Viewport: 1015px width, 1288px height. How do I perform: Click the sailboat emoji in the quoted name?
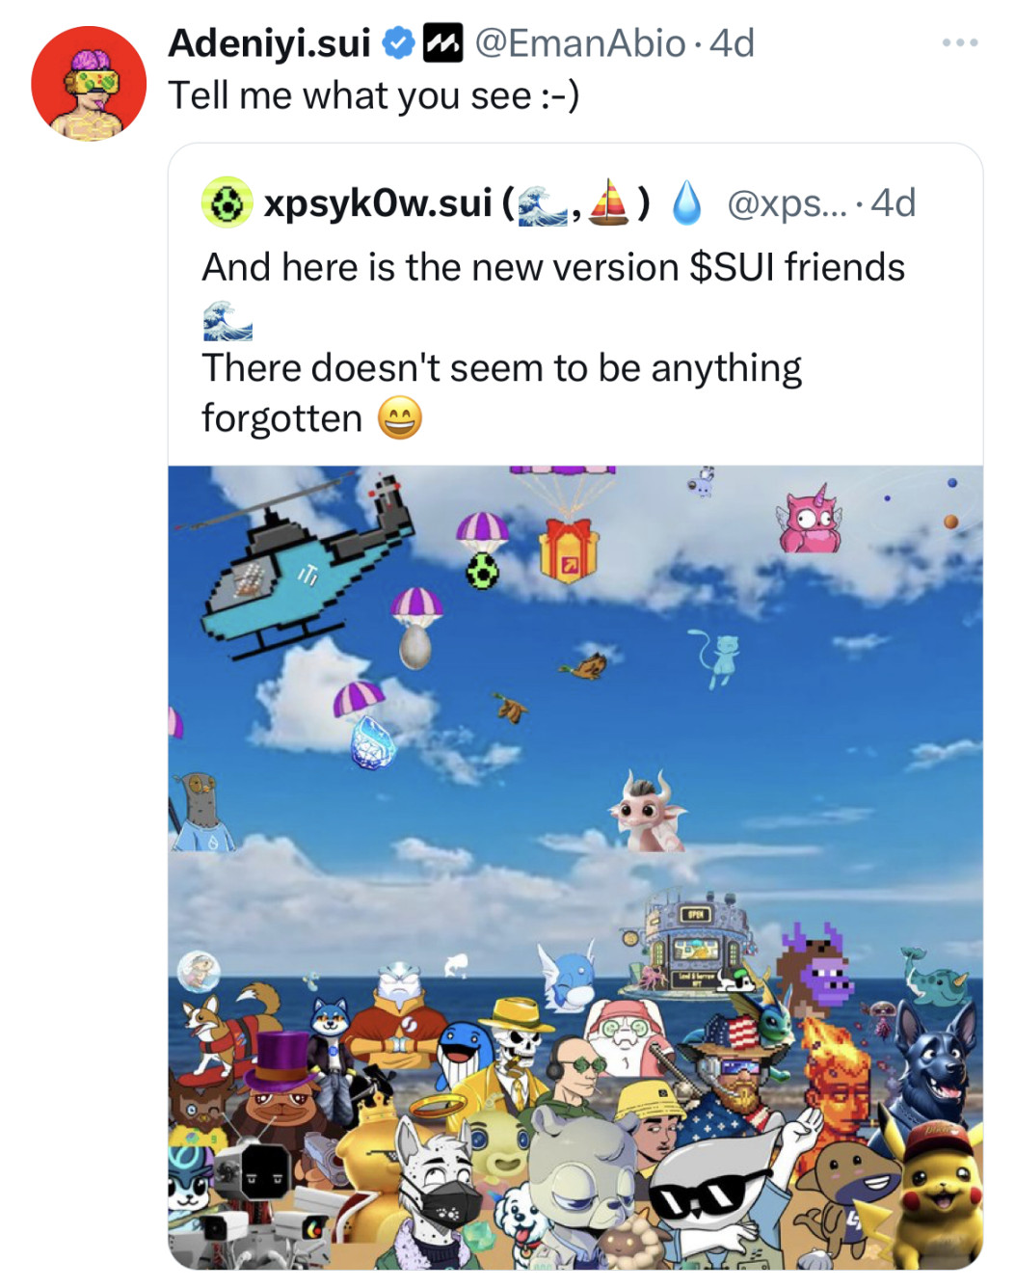608,202
